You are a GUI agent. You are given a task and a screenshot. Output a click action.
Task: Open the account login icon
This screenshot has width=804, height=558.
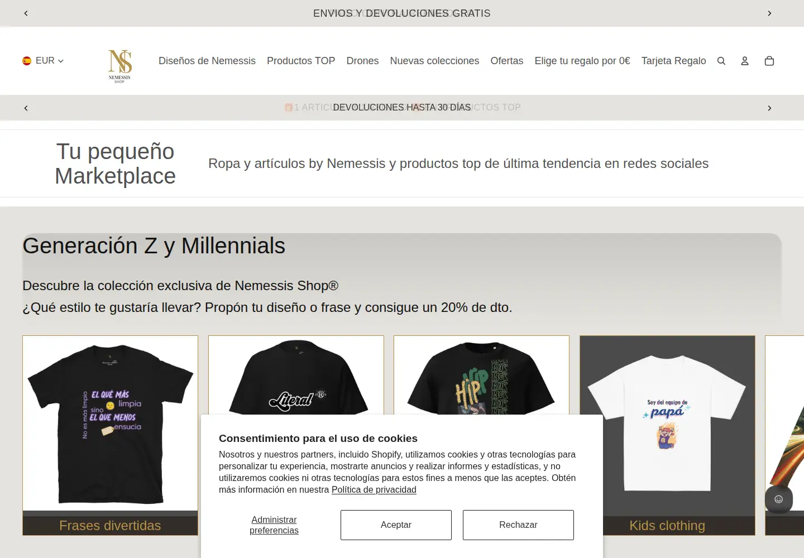coord(745,61)
